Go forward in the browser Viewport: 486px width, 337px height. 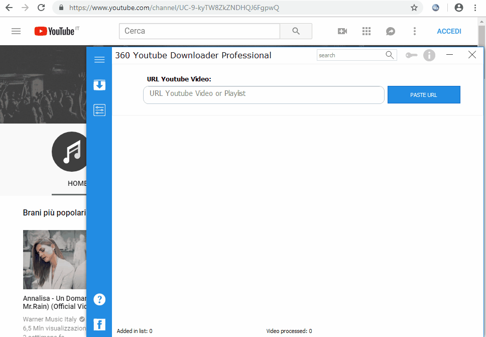(x=25, y=8)
